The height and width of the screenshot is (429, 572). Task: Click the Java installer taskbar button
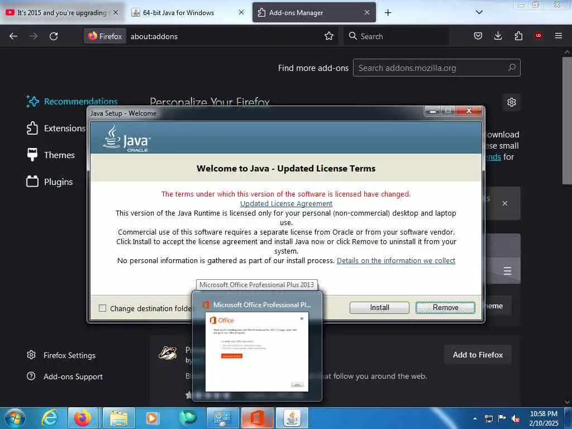coord(292,418)
